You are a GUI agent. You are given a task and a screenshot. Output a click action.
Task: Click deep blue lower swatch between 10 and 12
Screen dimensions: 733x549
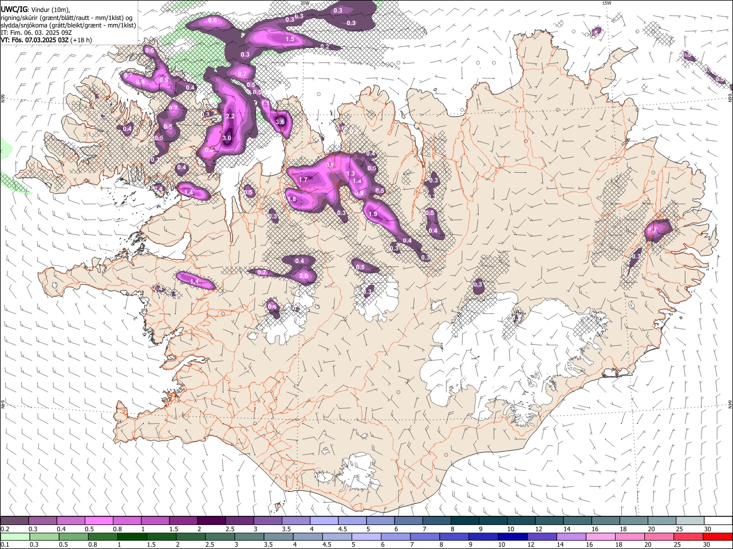tap(513, 537)
